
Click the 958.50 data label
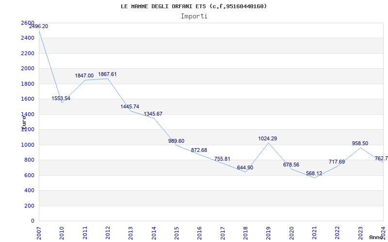click(x=360, y=143)
